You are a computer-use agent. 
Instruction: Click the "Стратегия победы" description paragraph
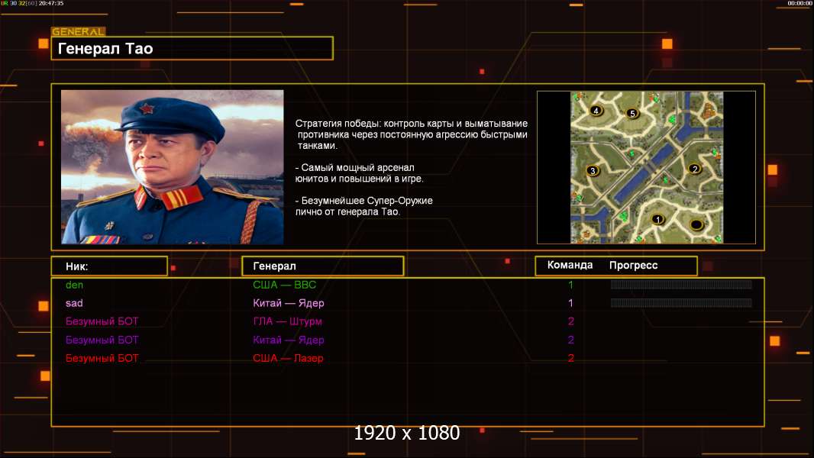[412, 134]
